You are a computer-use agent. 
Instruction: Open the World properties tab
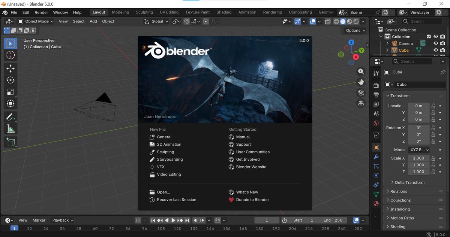tap(376, 123)
